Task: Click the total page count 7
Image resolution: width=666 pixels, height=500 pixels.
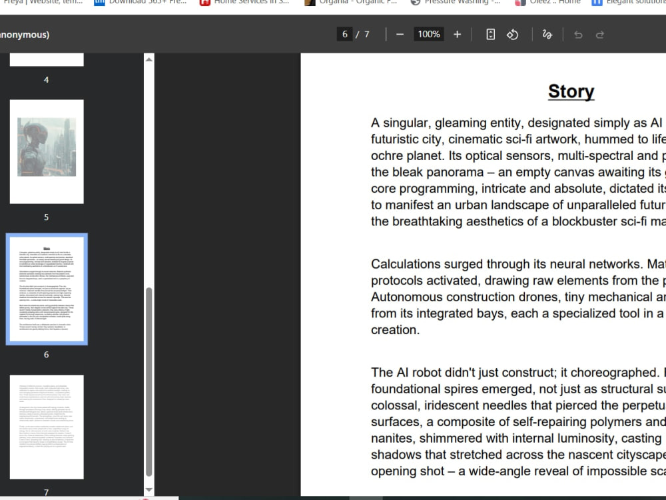Action: coord(366,35)
